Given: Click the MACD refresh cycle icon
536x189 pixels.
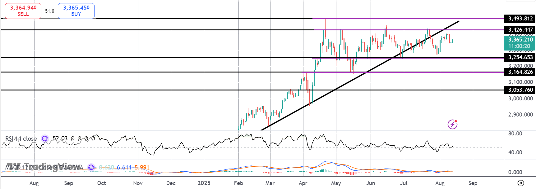Looking at the screenshot, I should [x=91, y=167].
